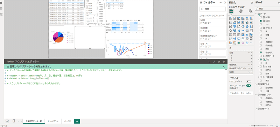Open the report view sidebar icon
The width and height of the screenshot is (280, 127).
pos(1,3)
